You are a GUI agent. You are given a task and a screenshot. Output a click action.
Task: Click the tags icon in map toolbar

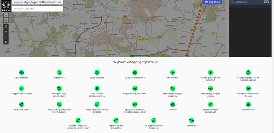[x=6, y=42]
